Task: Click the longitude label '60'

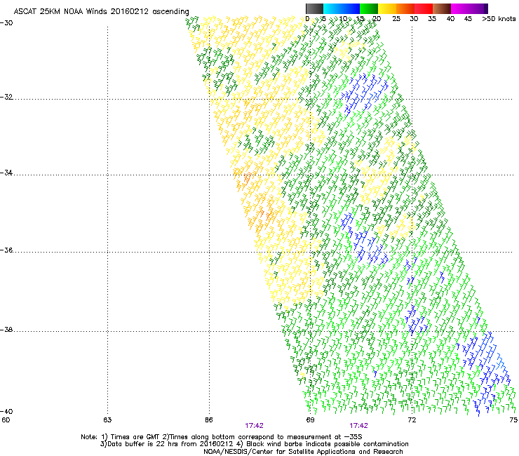Action: pos(6,420)
